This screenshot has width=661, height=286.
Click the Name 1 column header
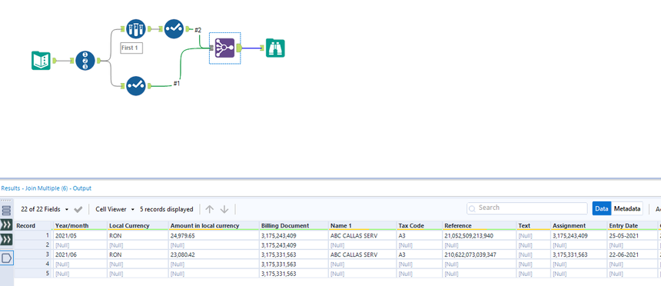click(x=363, y=226)
